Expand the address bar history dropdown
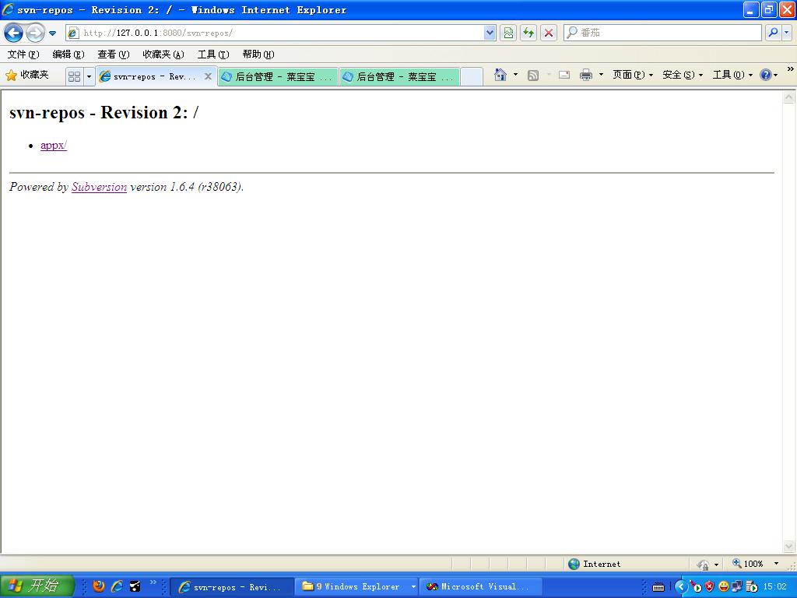 tap(490, 33)
